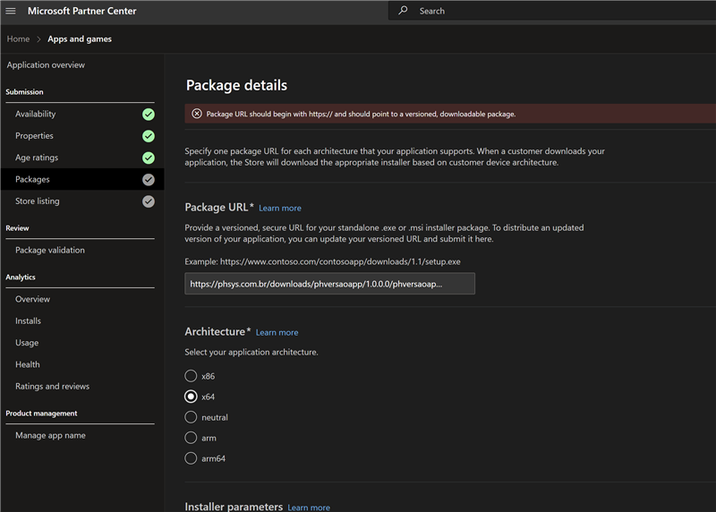Open the Usage analytics page
Screen dimensions: 716x512
pyautogui.click(x=27, y=343)
